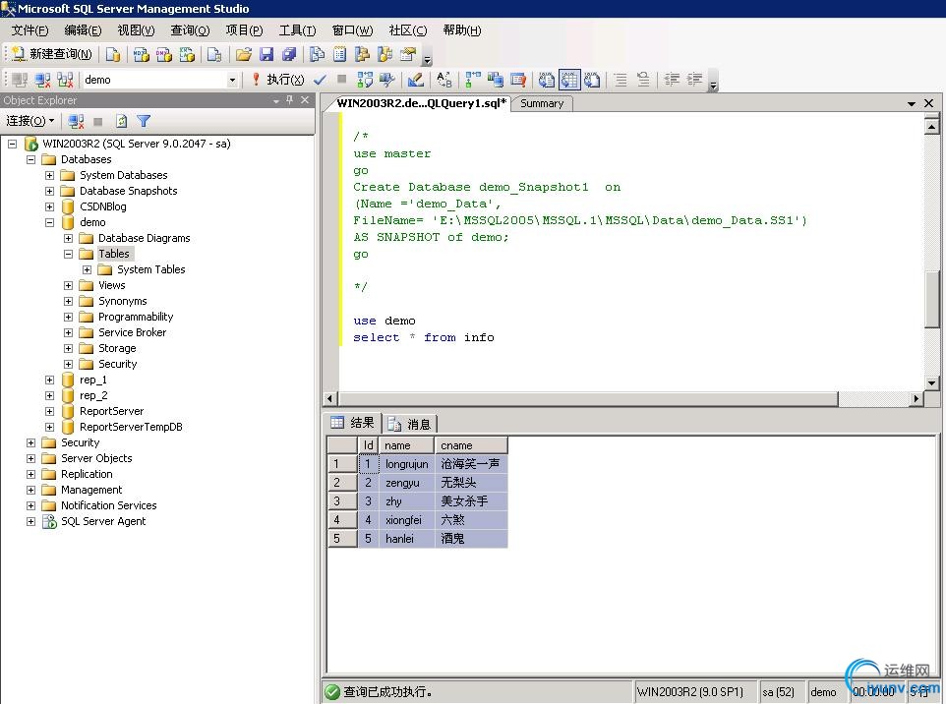
Task: Toggle Include Client Statistics
Action: coord(496,80)
